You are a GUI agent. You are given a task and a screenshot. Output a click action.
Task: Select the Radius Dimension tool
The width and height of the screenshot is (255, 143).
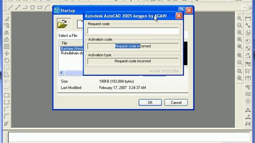(248, 41)
